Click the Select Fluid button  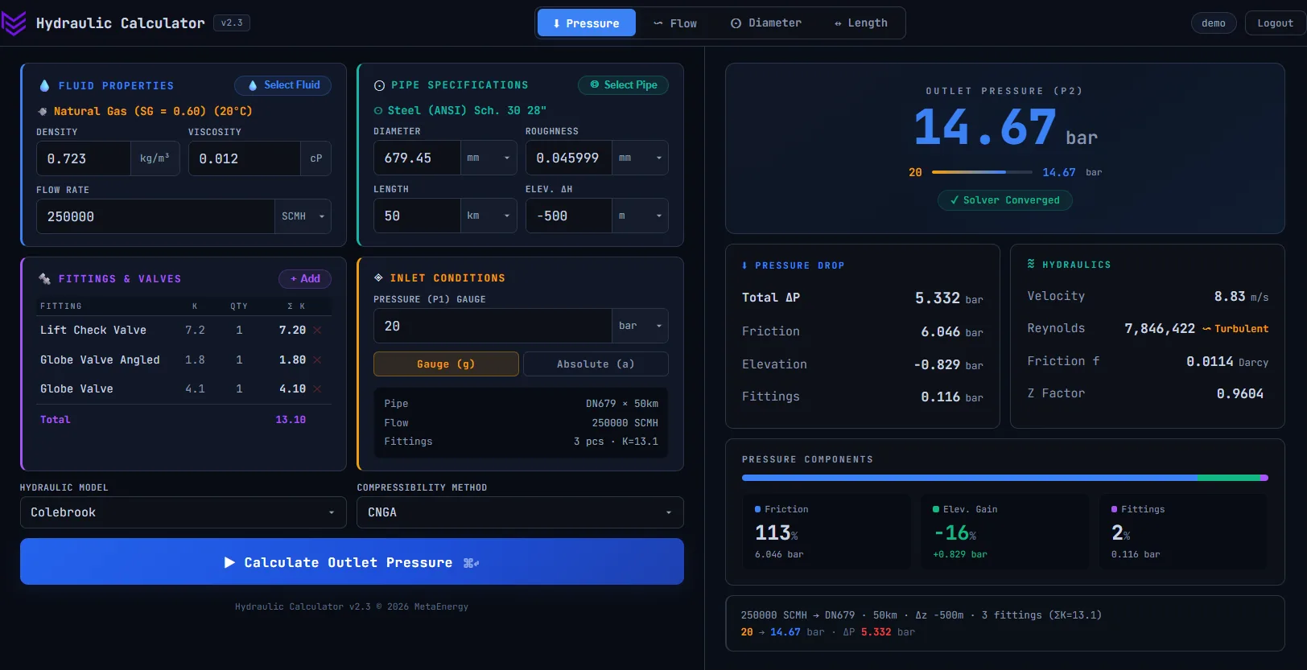point(283,85)
